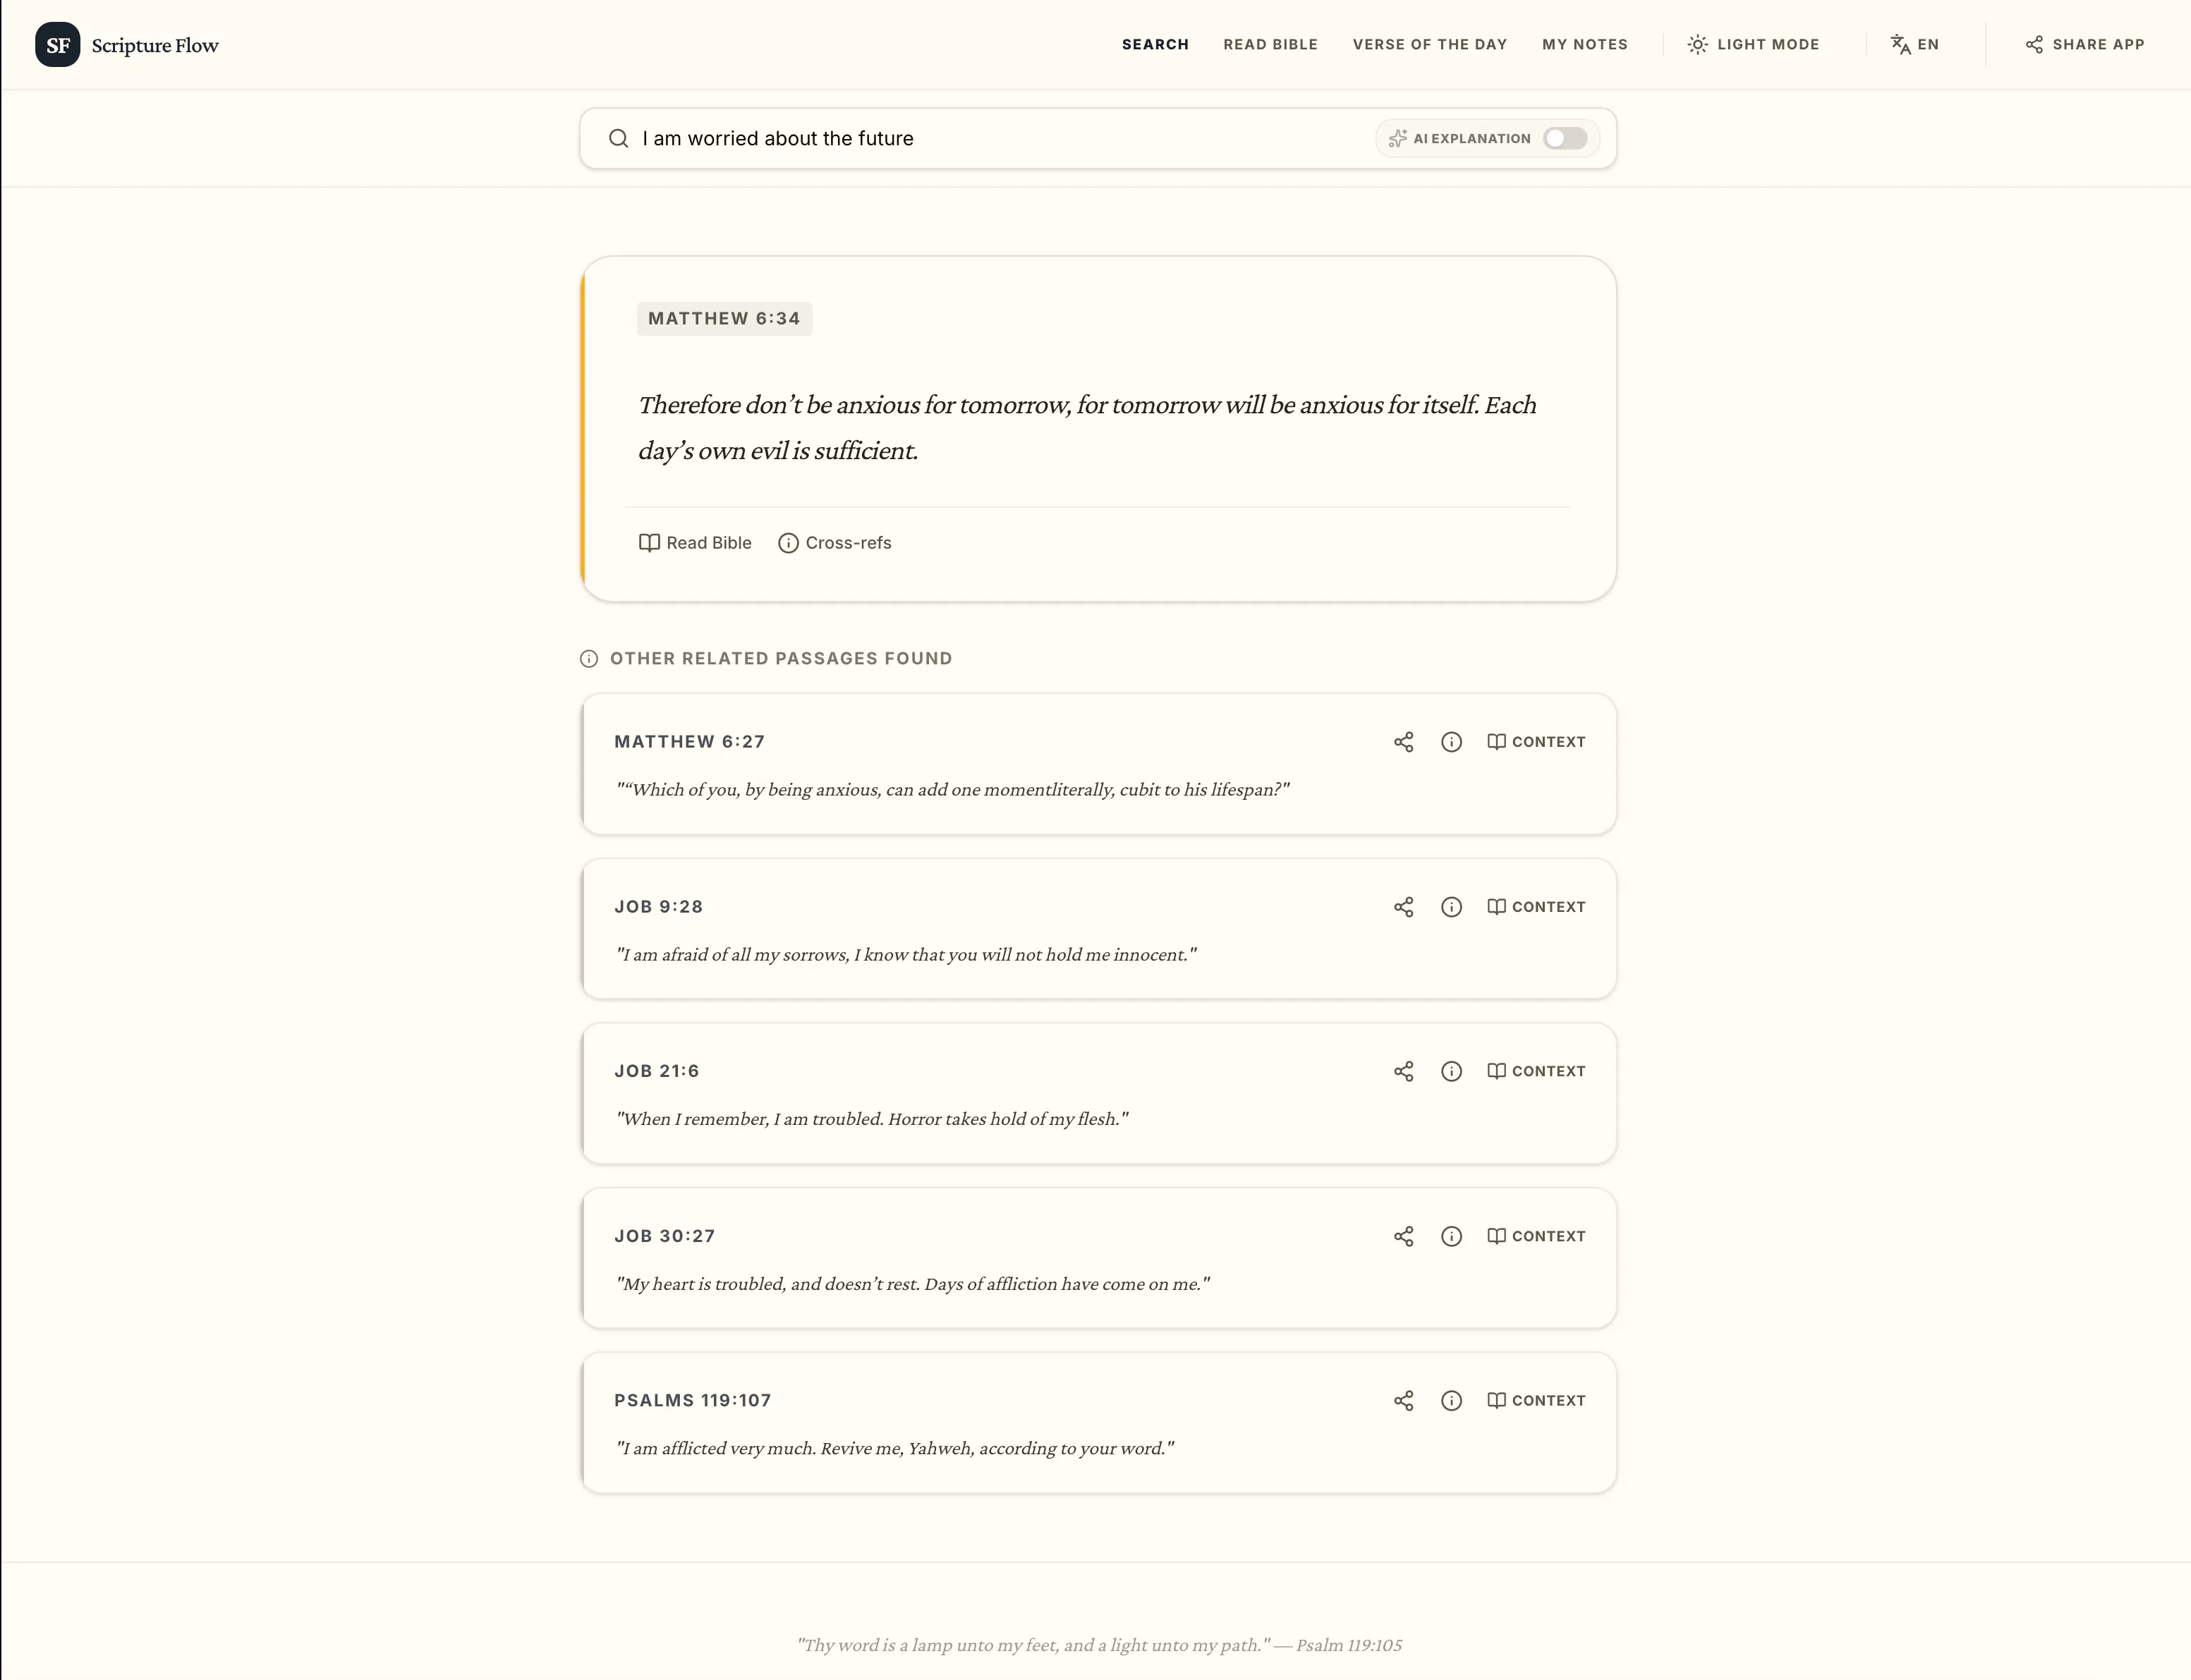Image resolution: width=2191 pixels, height=1680 pixels.
Task: Click info icon by Other Related Passages Found
Action: coord(589,658)
